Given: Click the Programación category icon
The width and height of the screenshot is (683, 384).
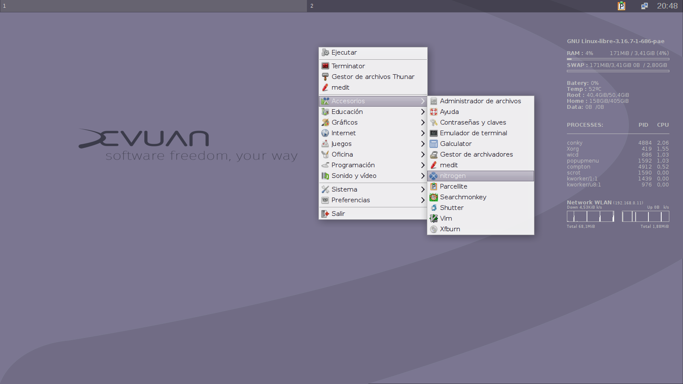Looking at the screenshot, I should click(x=325, y=165).
